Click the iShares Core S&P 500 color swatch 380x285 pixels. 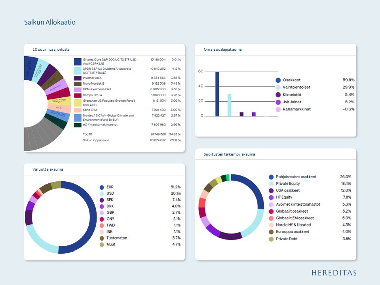78,62
